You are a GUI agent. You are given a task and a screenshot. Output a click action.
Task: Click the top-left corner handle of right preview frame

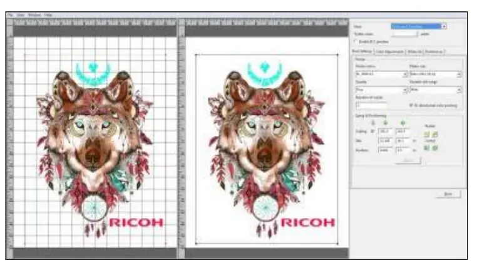pos(196,55)
